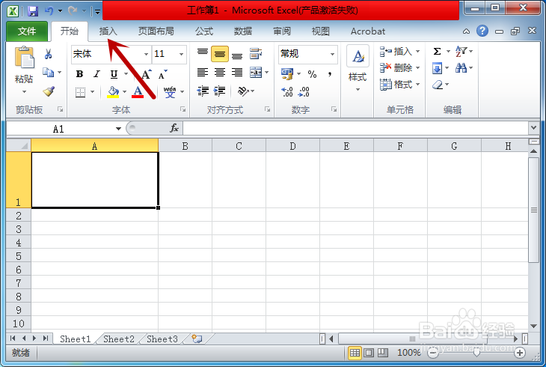Open the 样式 styles dropdown
This screenshot has width=546, height=367.
click(358, 90)
